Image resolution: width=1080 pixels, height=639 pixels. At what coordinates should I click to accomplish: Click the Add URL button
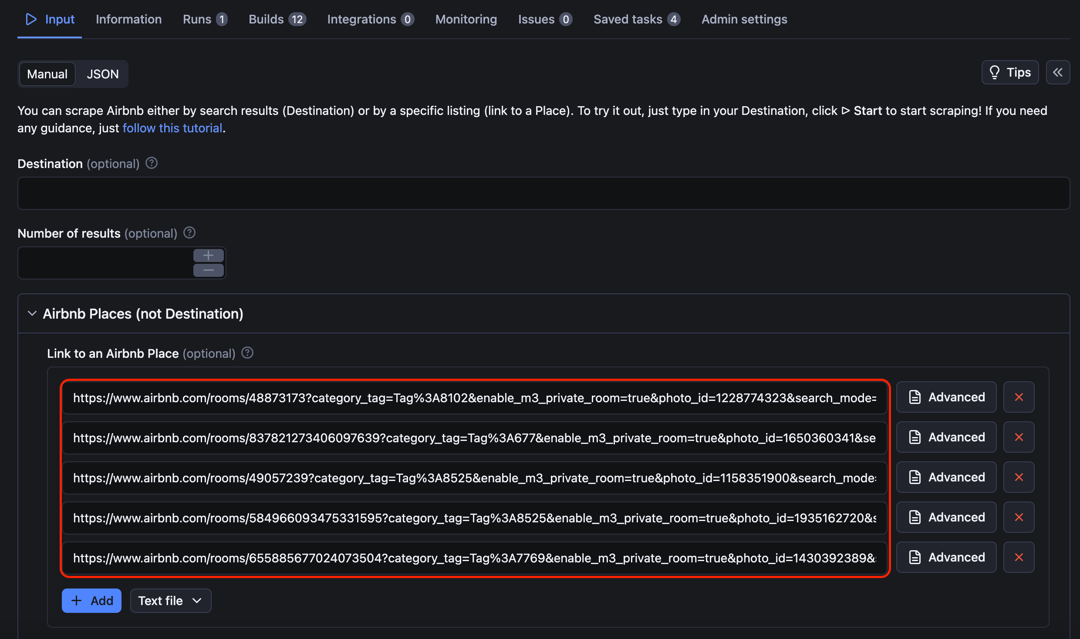click(x=91, y=601)
